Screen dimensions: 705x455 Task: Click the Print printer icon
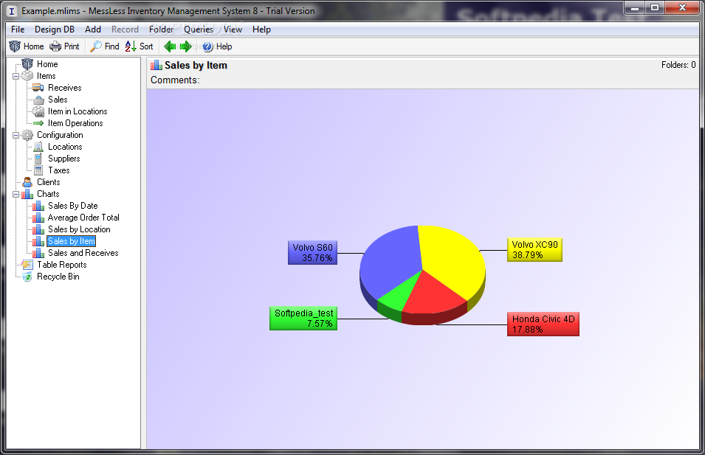pyautogui.click(x=55, y=46)
